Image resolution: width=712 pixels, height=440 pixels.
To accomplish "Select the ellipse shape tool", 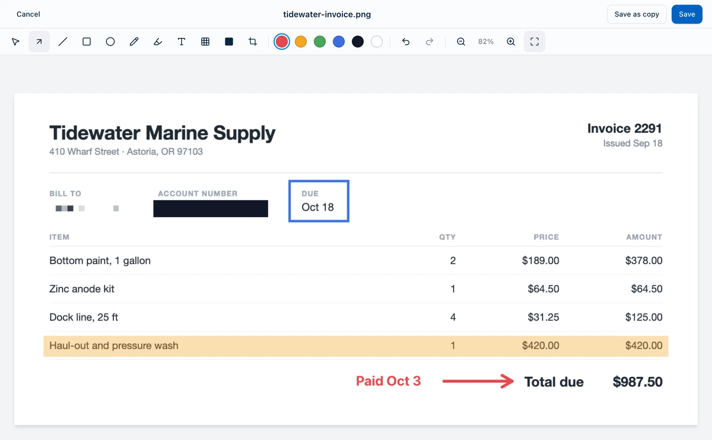I will pyautogui.click(x=110, y=41).
